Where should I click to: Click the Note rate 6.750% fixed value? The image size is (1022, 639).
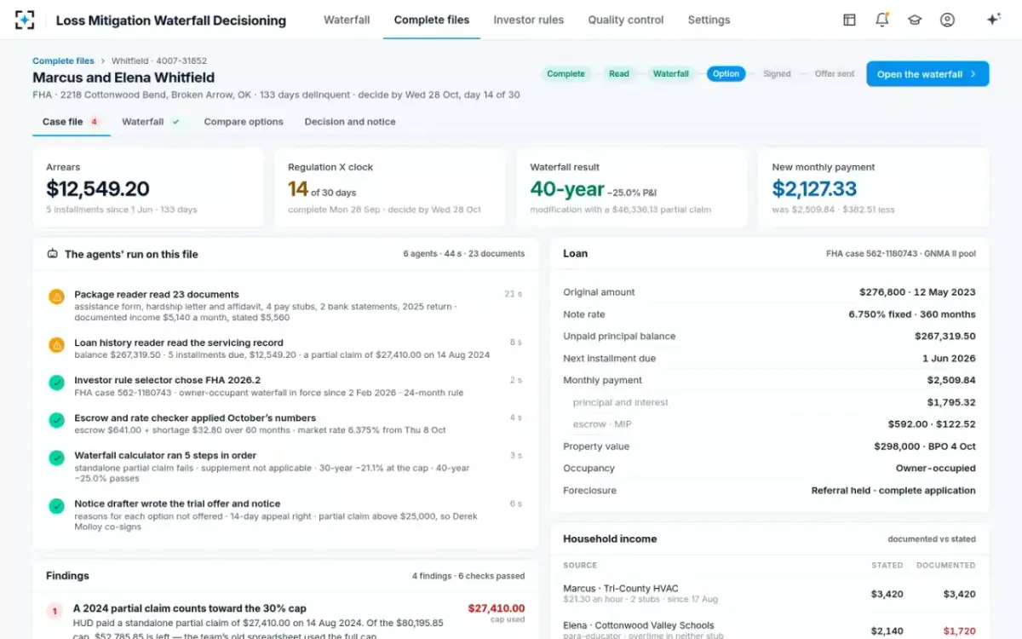point(912,314)
